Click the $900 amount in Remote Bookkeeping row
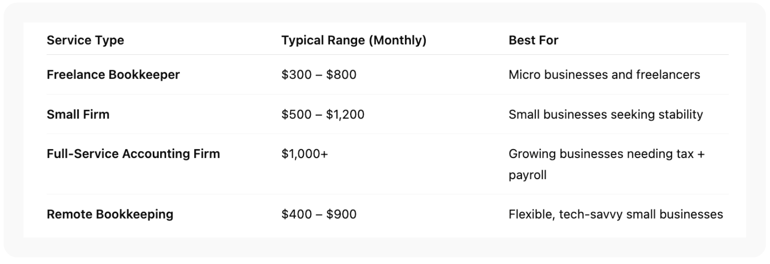The image size is (770, 264). click(341, 214)
